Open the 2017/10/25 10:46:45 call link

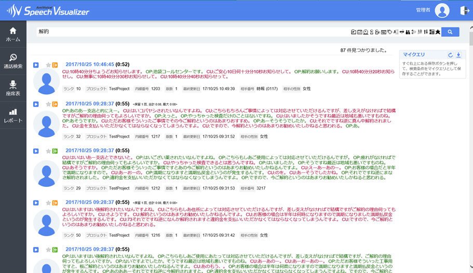click(90, 64)
